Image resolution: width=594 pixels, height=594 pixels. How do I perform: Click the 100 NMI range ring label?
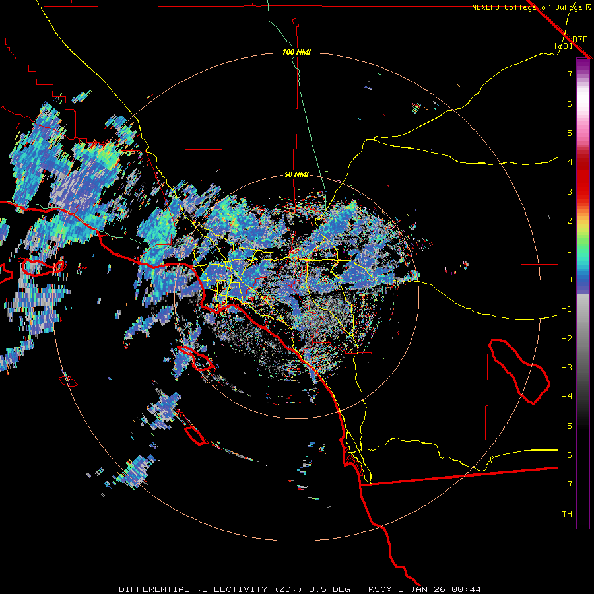coord(296,52)
